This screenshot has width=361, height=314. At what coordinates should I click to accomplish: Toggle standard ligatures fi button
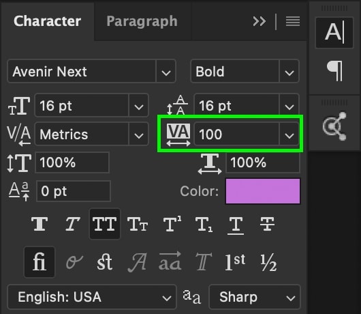pos(40,262)
